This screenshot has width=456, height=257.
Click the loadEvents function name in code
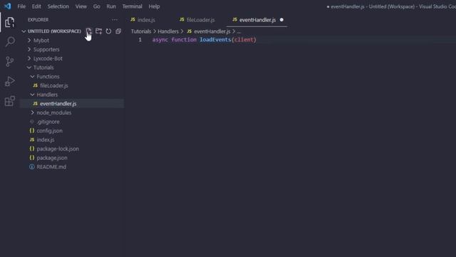(215, 40)
